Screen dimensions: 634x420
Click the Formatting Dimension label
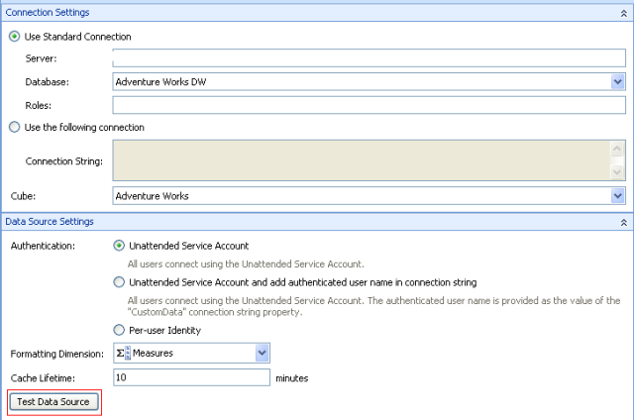(x=57, y=354)
